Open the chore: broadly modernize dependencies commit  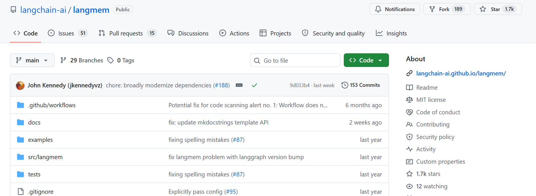coord(158,85)
